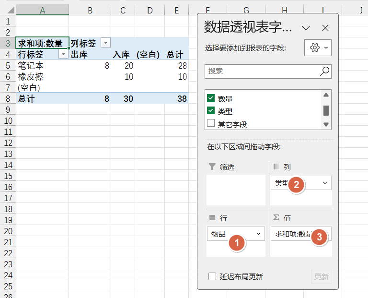Close the PivotTable fields pane
This screenshot has height=298, width=368.
pyautogui.click(x=325, y=28)
